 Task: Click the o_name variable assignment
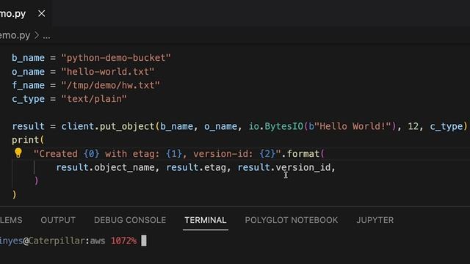point(28,72)
